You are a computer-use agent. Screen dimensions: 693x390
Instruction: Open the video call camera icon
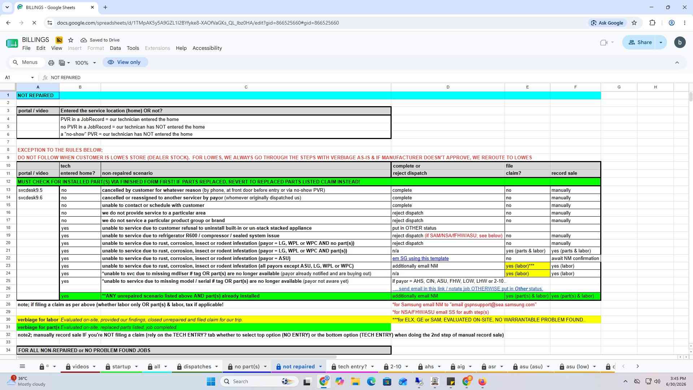603,43
